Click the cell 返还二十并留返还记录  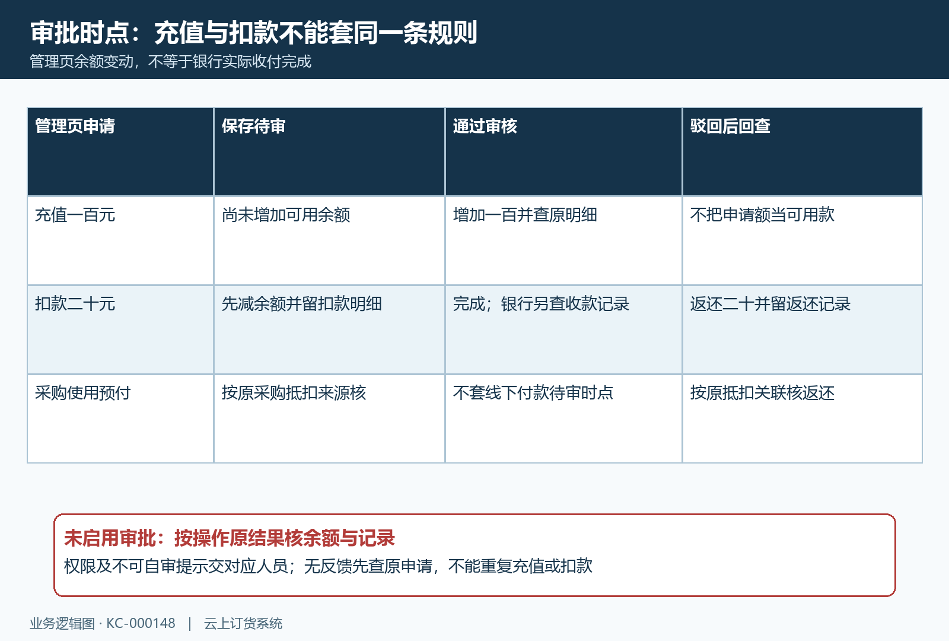[x=802, y=330]
